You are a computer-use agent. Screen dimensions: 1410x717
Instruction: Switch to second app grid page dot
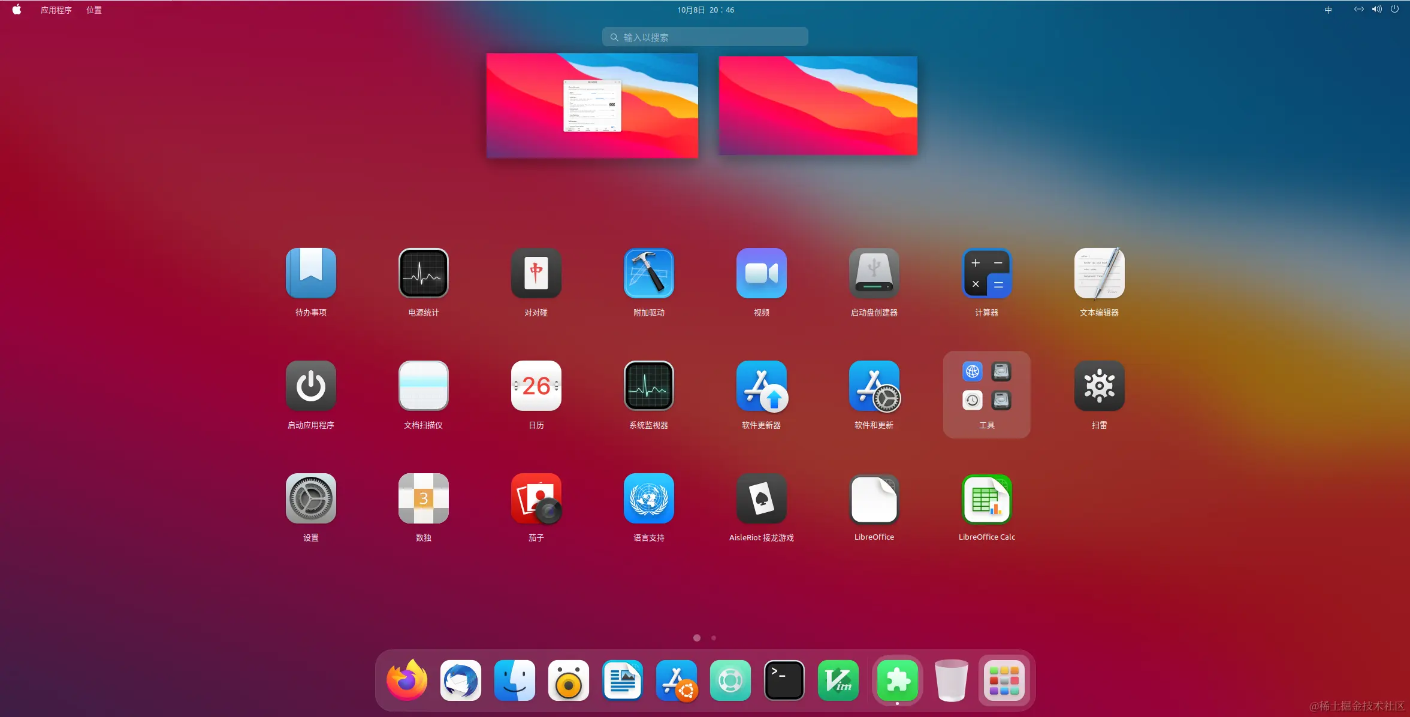click(x=713, y=638)
